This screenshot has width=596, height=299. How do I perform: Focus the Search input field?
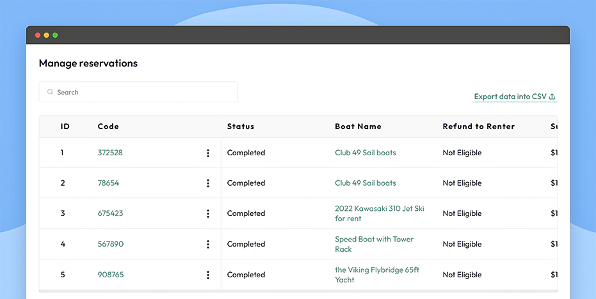pos(138,92)
